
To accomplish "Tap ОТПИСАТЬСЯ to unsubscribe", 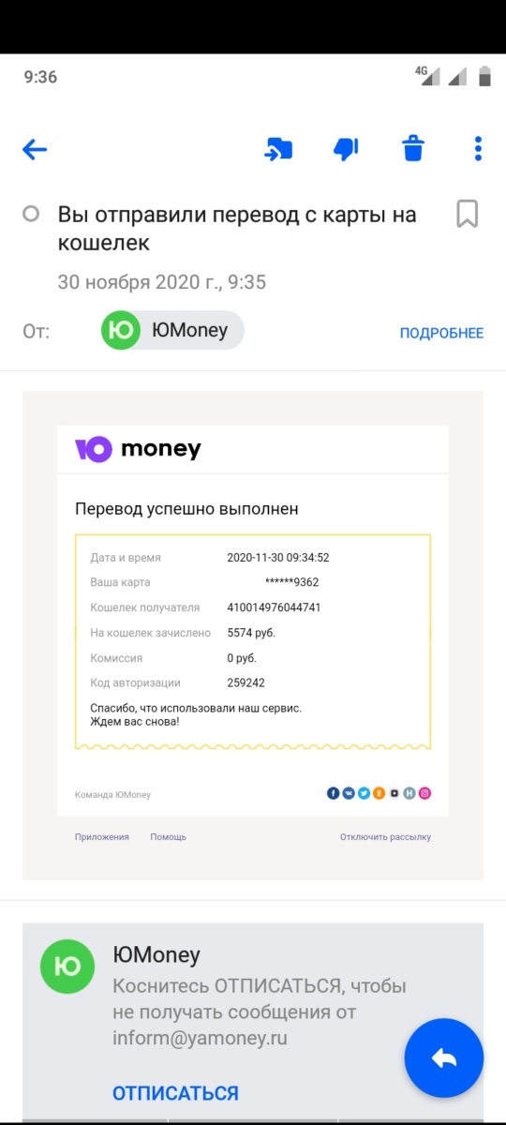I will click(175, 1093).
